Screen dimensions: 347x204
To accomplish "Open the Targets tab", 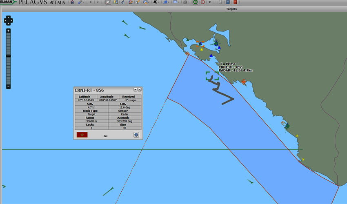I will 231,9.
